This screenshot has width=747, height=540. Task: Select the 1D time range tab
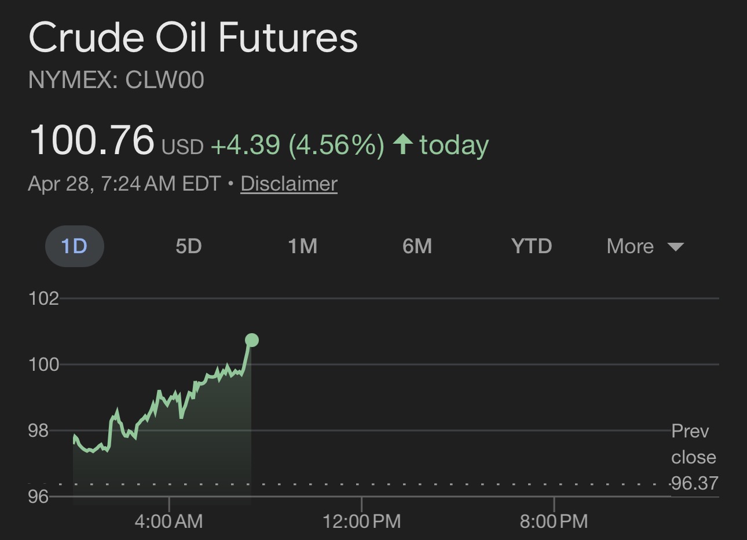tap(75, 246)
